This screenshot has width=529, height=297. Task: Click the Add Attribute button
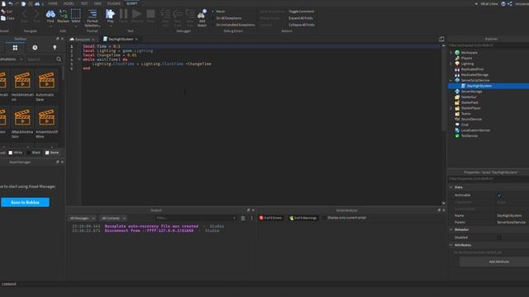click(x=498, y=262)
